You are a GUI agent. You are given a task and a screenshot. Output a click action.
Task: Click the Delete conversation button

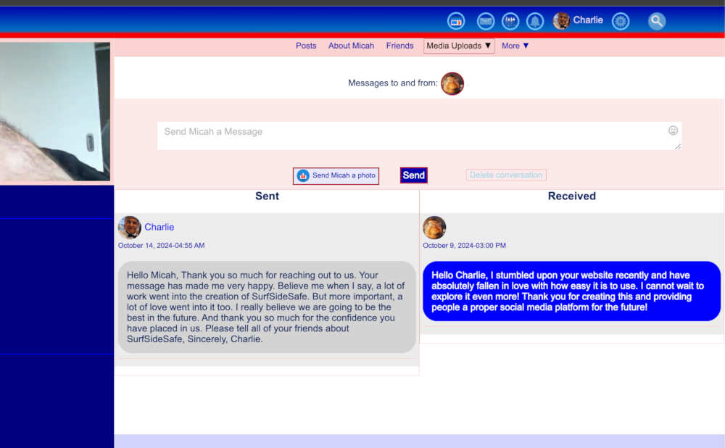506,175
